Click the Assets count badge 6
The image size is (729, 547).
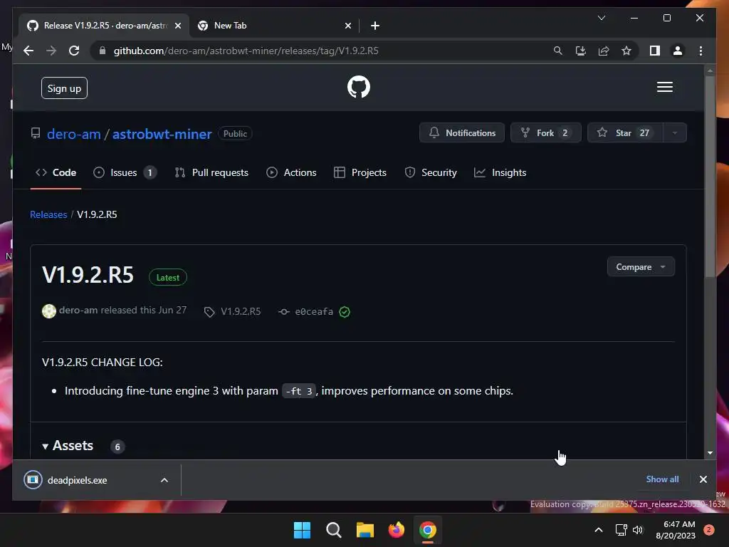point(117,447)
